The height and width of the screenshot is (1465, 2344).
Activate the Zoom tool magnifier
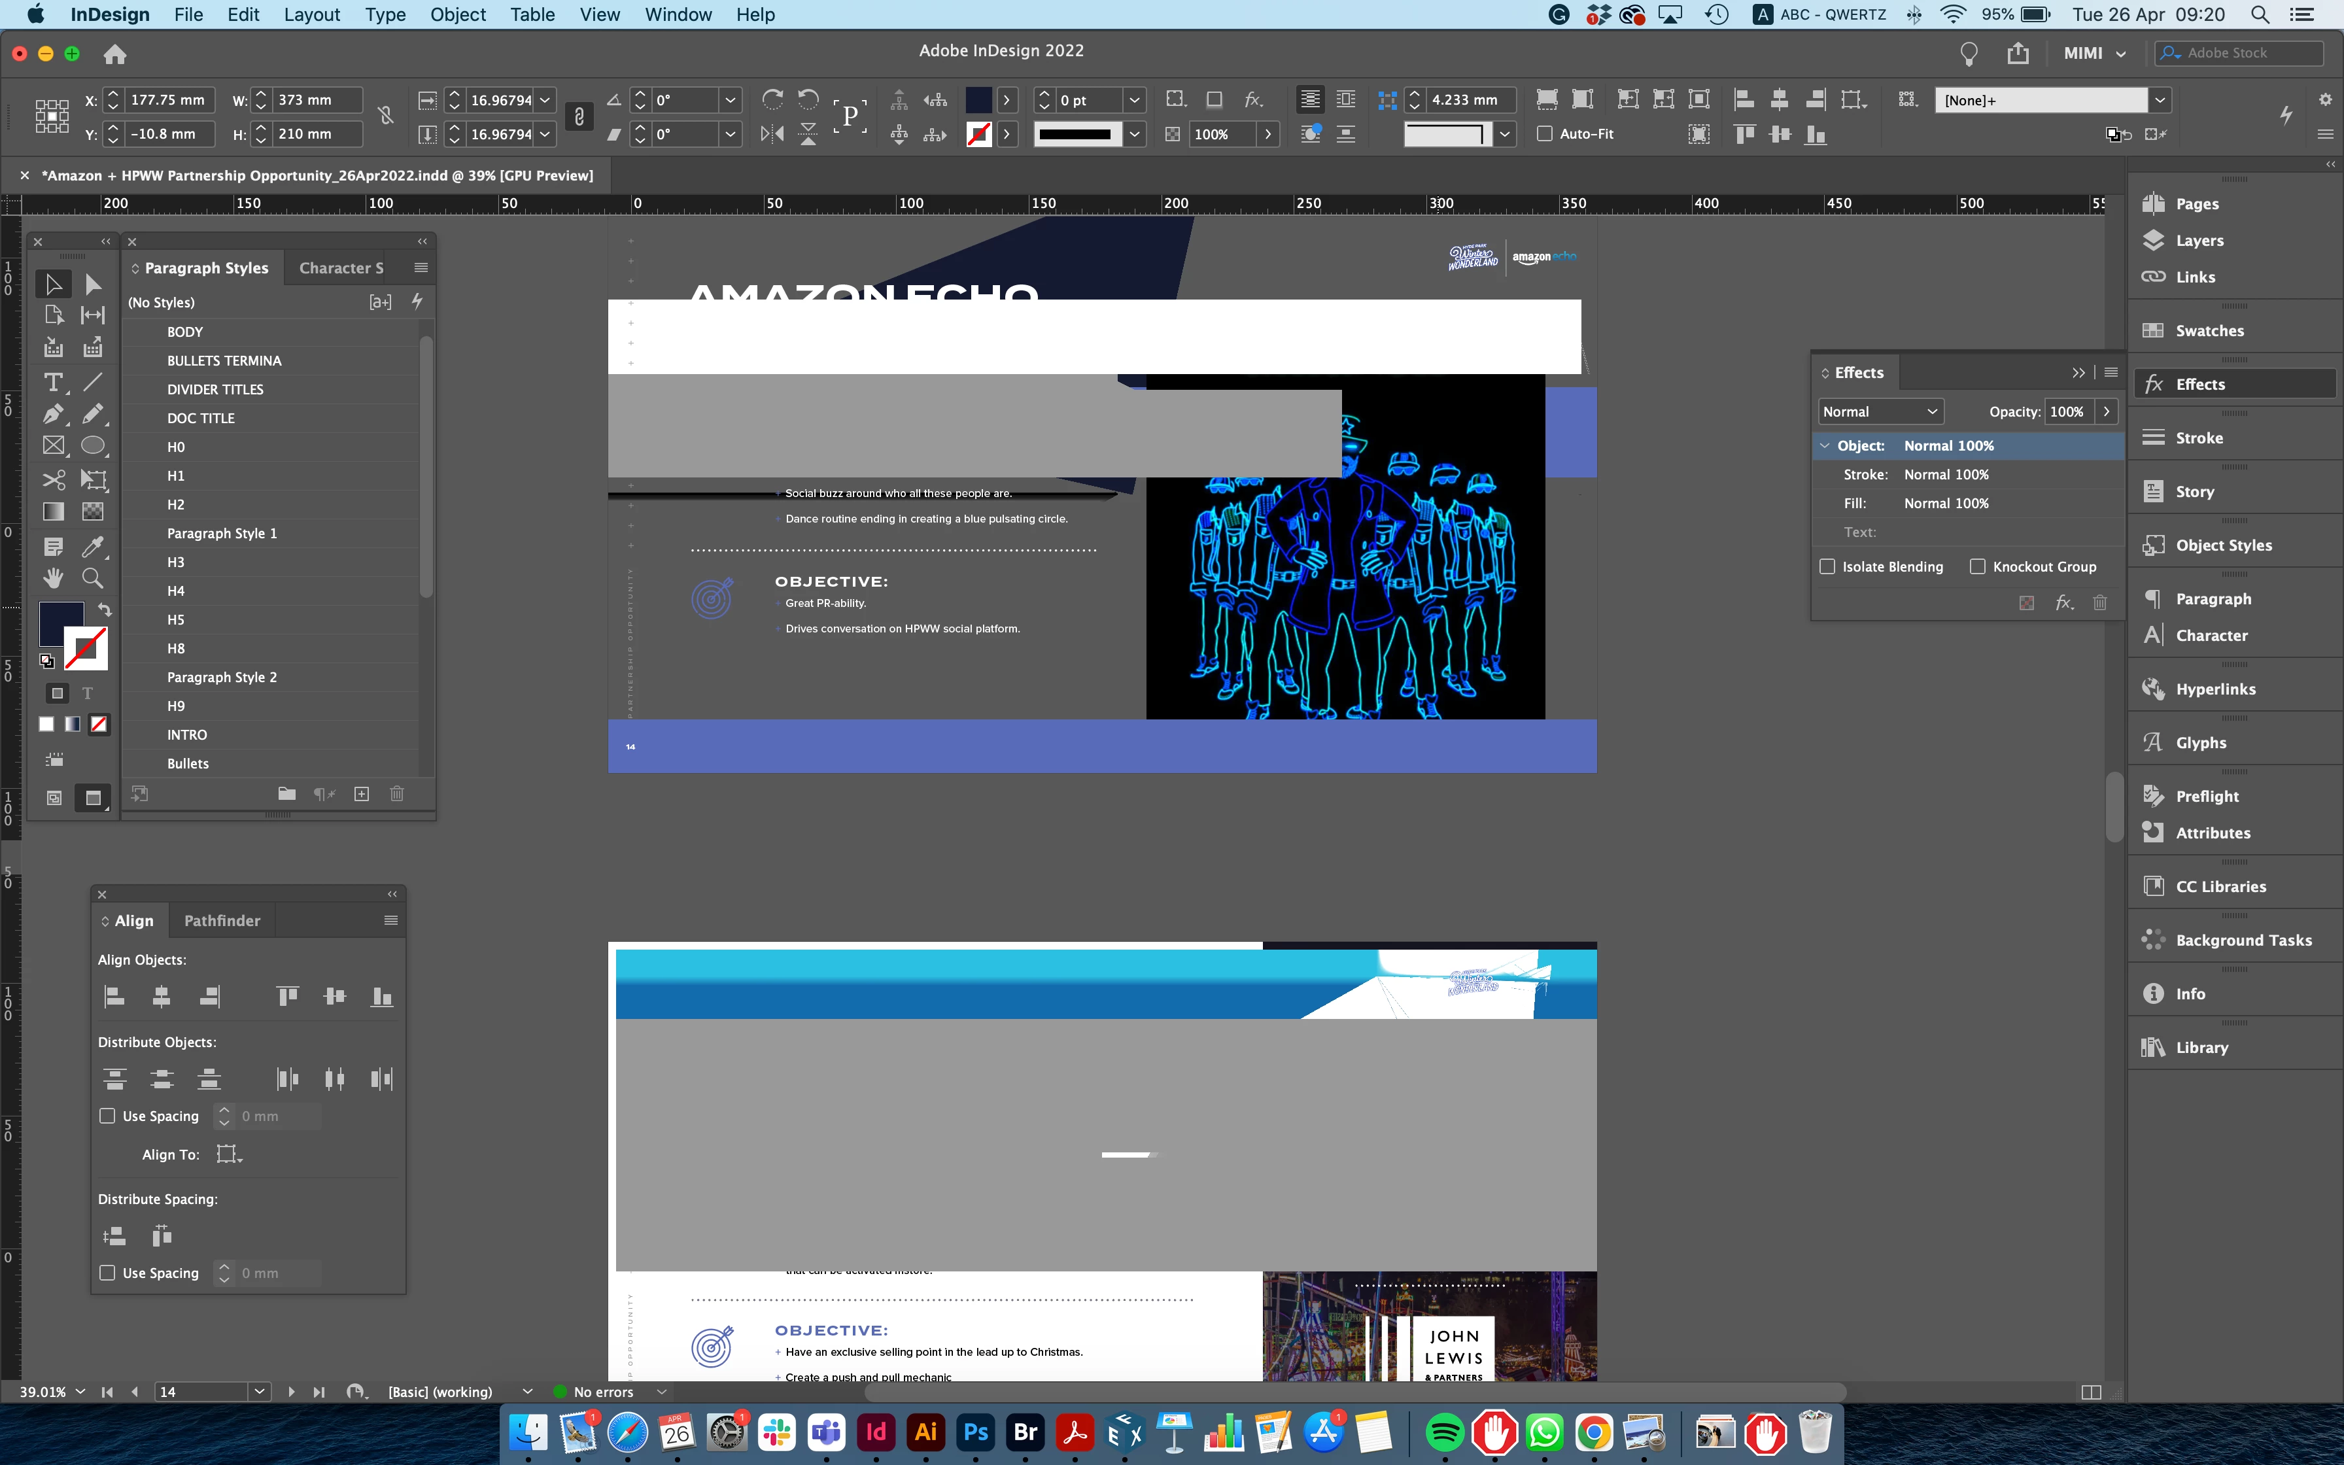pos(93,578)
